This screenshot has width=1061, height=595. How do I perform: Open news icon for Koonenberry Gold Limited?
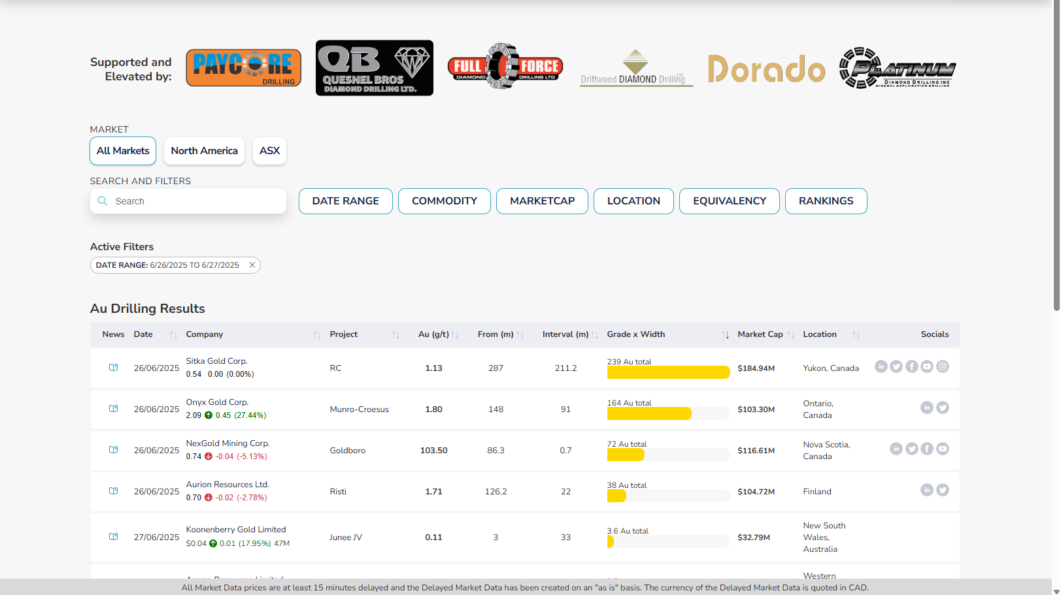(x=113, y=537)
